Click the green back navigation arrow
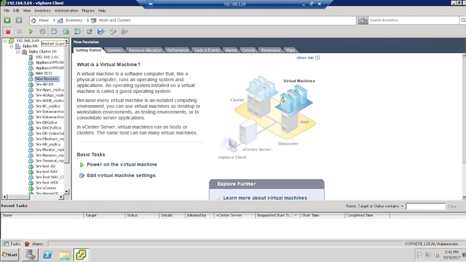Viewport: 466px width, 262px height. point(7,20)
